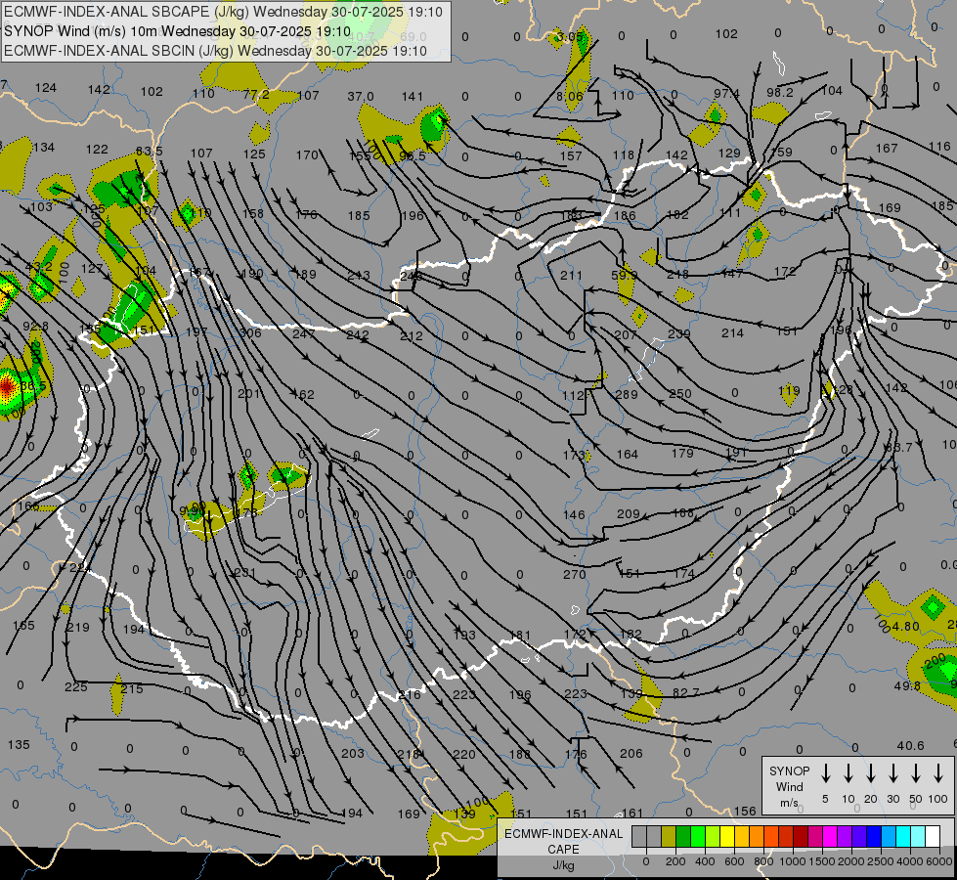Screen dimensions: 957x880
Task: Select the SBCIN title line
Action: coord(215,51)
